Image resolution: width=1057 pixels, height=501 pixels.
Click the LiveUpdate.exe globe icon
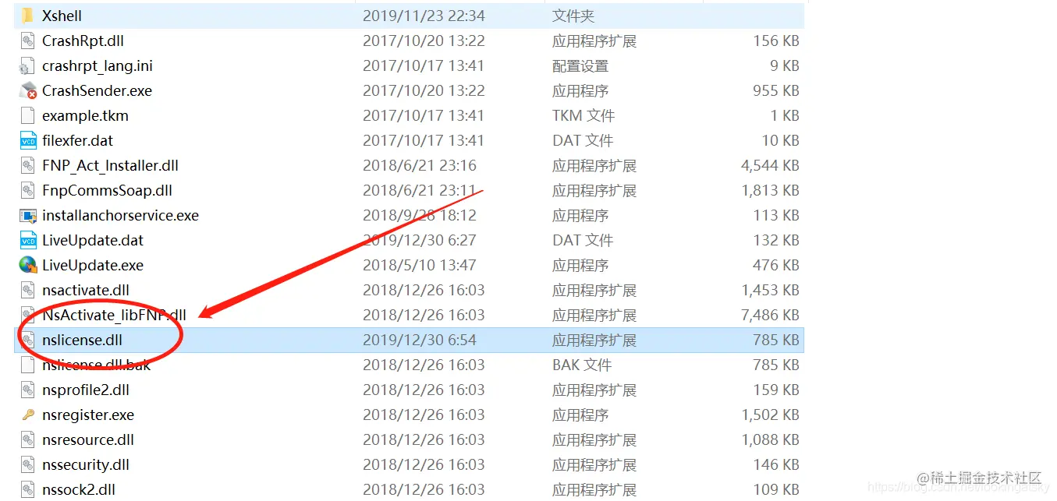click(x=27, y=265)
